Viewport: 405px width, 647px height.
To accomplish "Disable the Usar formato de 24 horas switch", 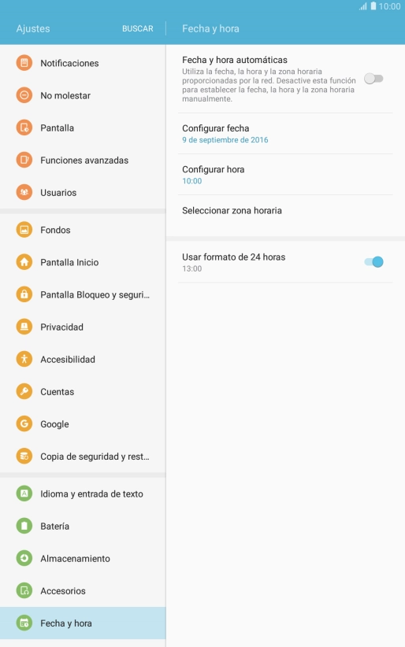I will [x=373, y=262].
